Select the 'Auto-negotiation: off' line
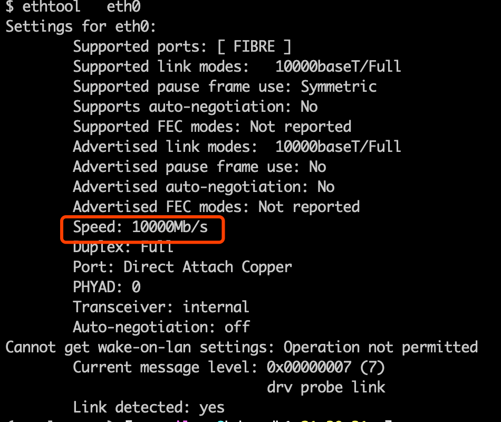Image resolution: width=501 pixels, height=422 pixels. 161,327
